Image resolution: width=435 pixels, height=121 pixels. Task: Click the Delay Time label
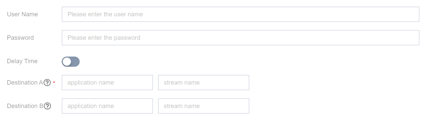(x=22, y=61)
